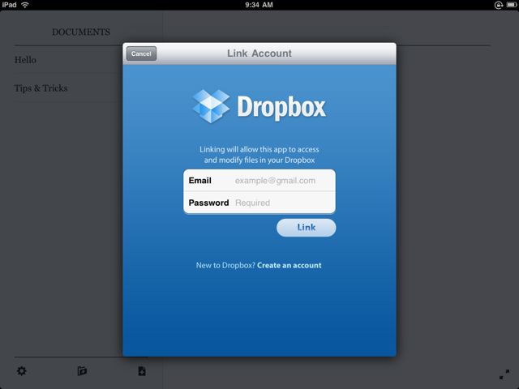The height and width of the screenshot is (389, 519).
Task: Tap the Link Account title
Action: click(259, 53)
